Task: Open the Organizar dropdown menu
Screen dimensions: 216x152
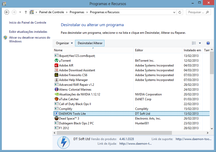Action: pos(64,43)
